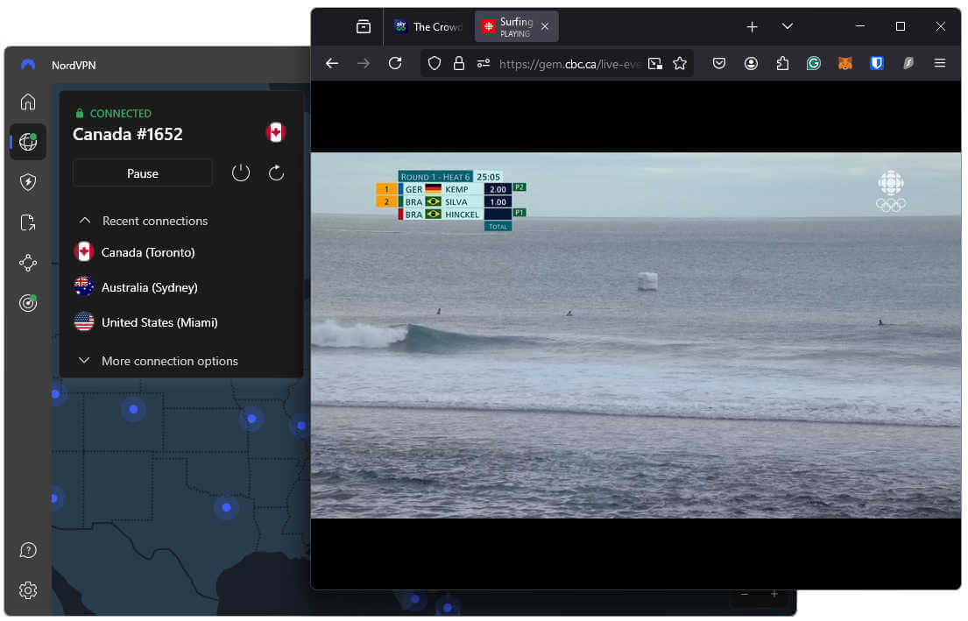This screenshot has width=968, height=621.
Task: Pause the VPN connection
Action: (x=143, y=173)
